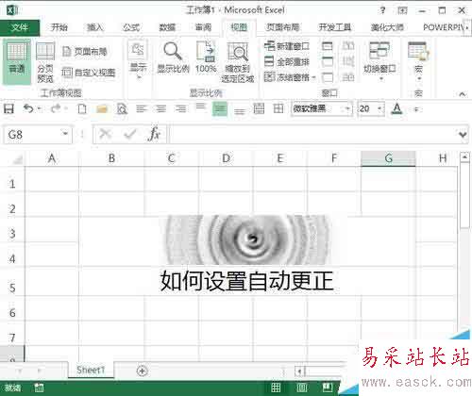Click Reset Window Position icon
This screenshot has height=396, width=472.
point(348,76)
